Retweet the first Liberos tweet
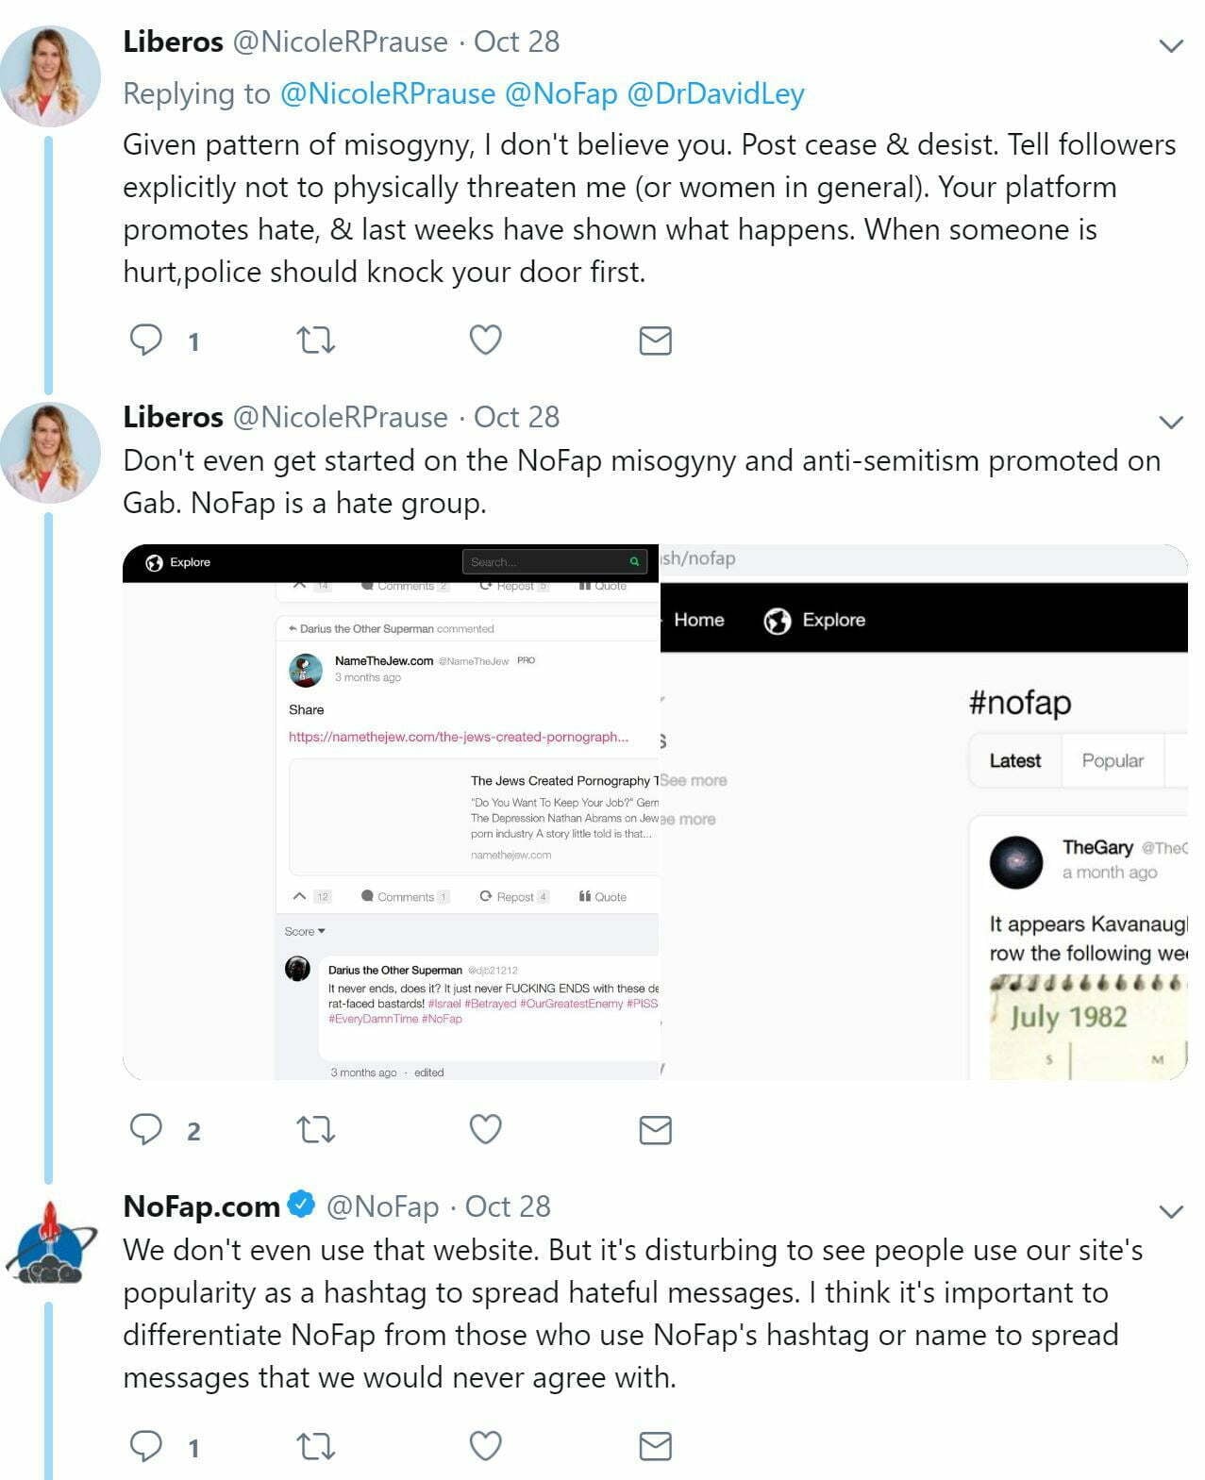The width and height of the screenshot is (1205, 1480). pyautogui.click(x=315, y=340)
